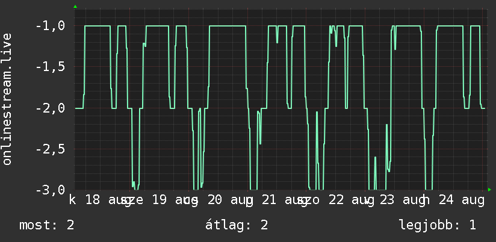Click the "most: 2" current value
Screen dimensions: 496x242
click(47, 225)
